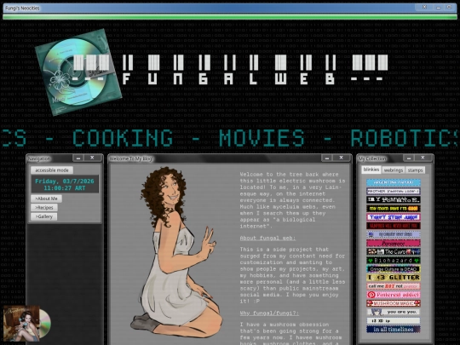Close the Welcome To My Blog window

[341, 158]
